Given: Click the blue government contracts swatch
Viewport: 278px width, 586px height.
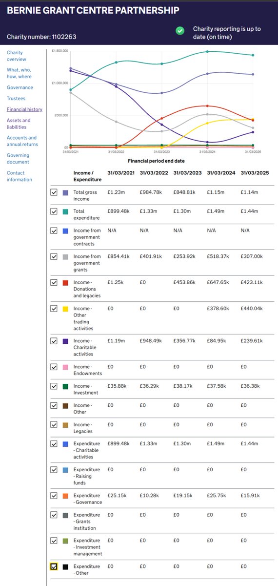Looking at the screenshot, I should tap(65, 230).
